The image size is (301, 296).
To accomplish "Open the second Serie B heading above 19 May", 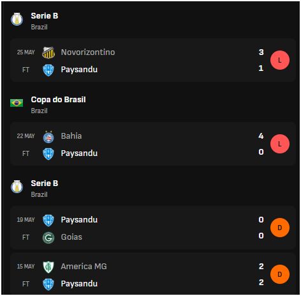I will [x=45, y=183].
